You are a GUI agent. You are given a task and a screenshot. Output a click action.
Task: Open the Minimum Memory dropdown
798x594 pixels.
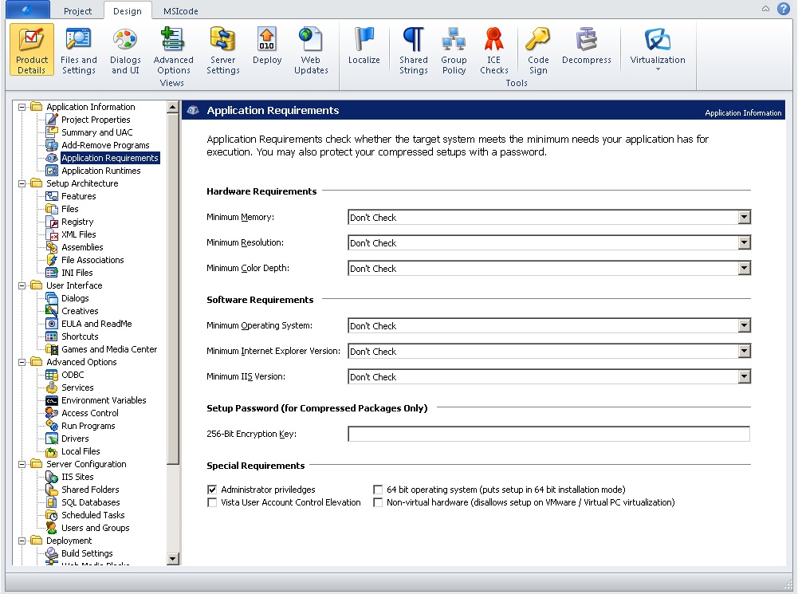[744, 218]
